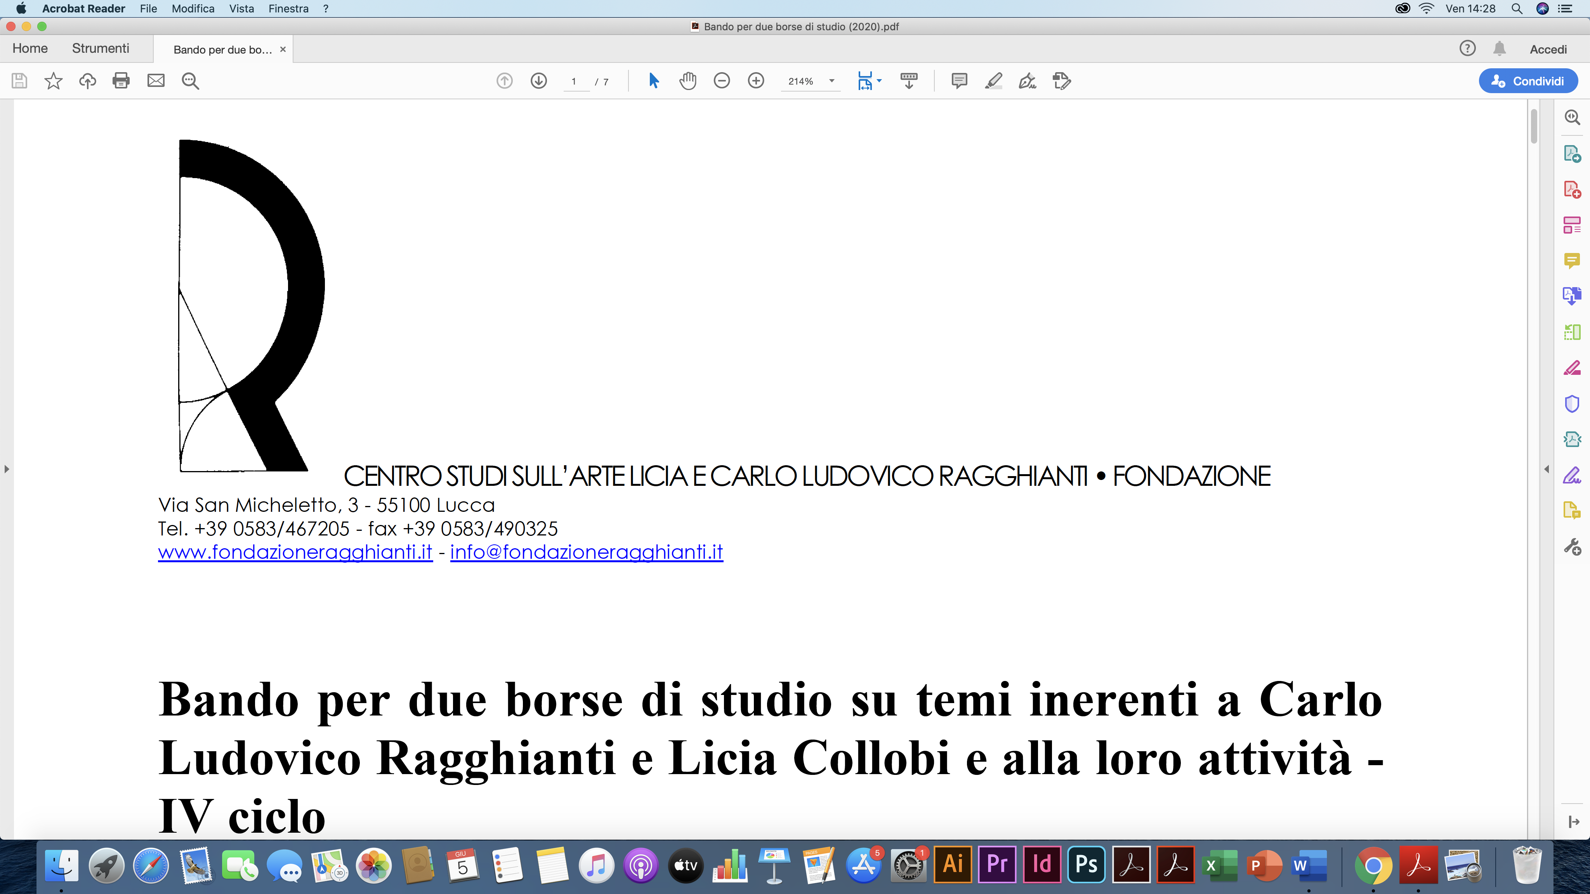The width and height of the screenshot is (1590, 894).
Task: Switch to the Home tab
Action: tap(30, 48)
